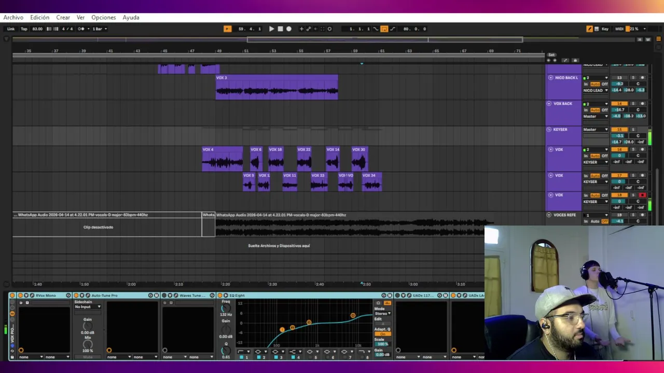
Task: Adjust the EQ Eight Freq knob
Action: [226, 308]
